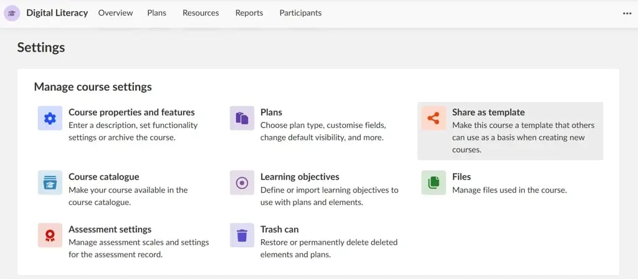Open Course properties and features link
Image resolution: width=638 pixels, height=279 pixels.
coord(131,112)
